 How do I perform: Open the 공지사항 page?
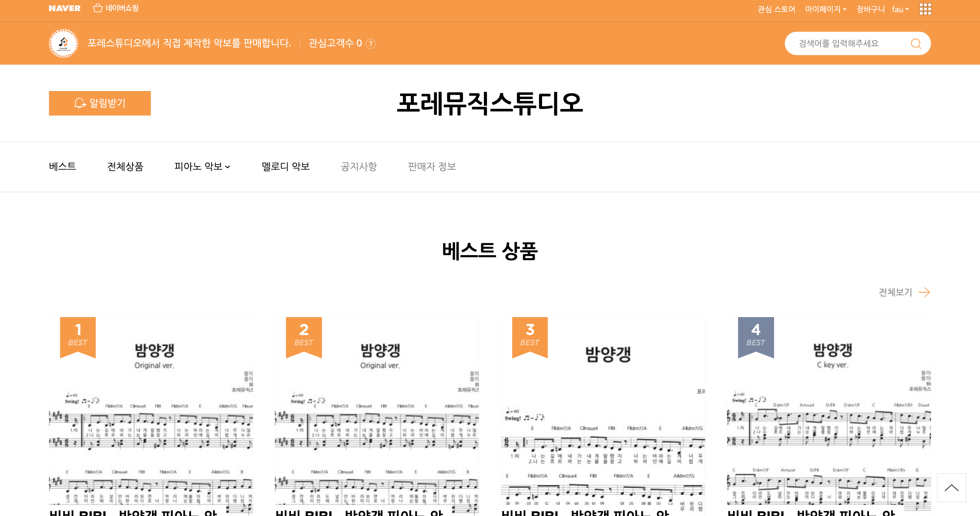[x=359, y=166]
